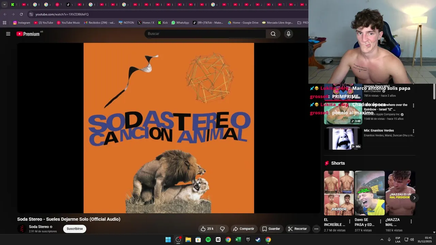Switch to the TikTok browser tab
Screen dimensions: 436x245
coord(68,4)
